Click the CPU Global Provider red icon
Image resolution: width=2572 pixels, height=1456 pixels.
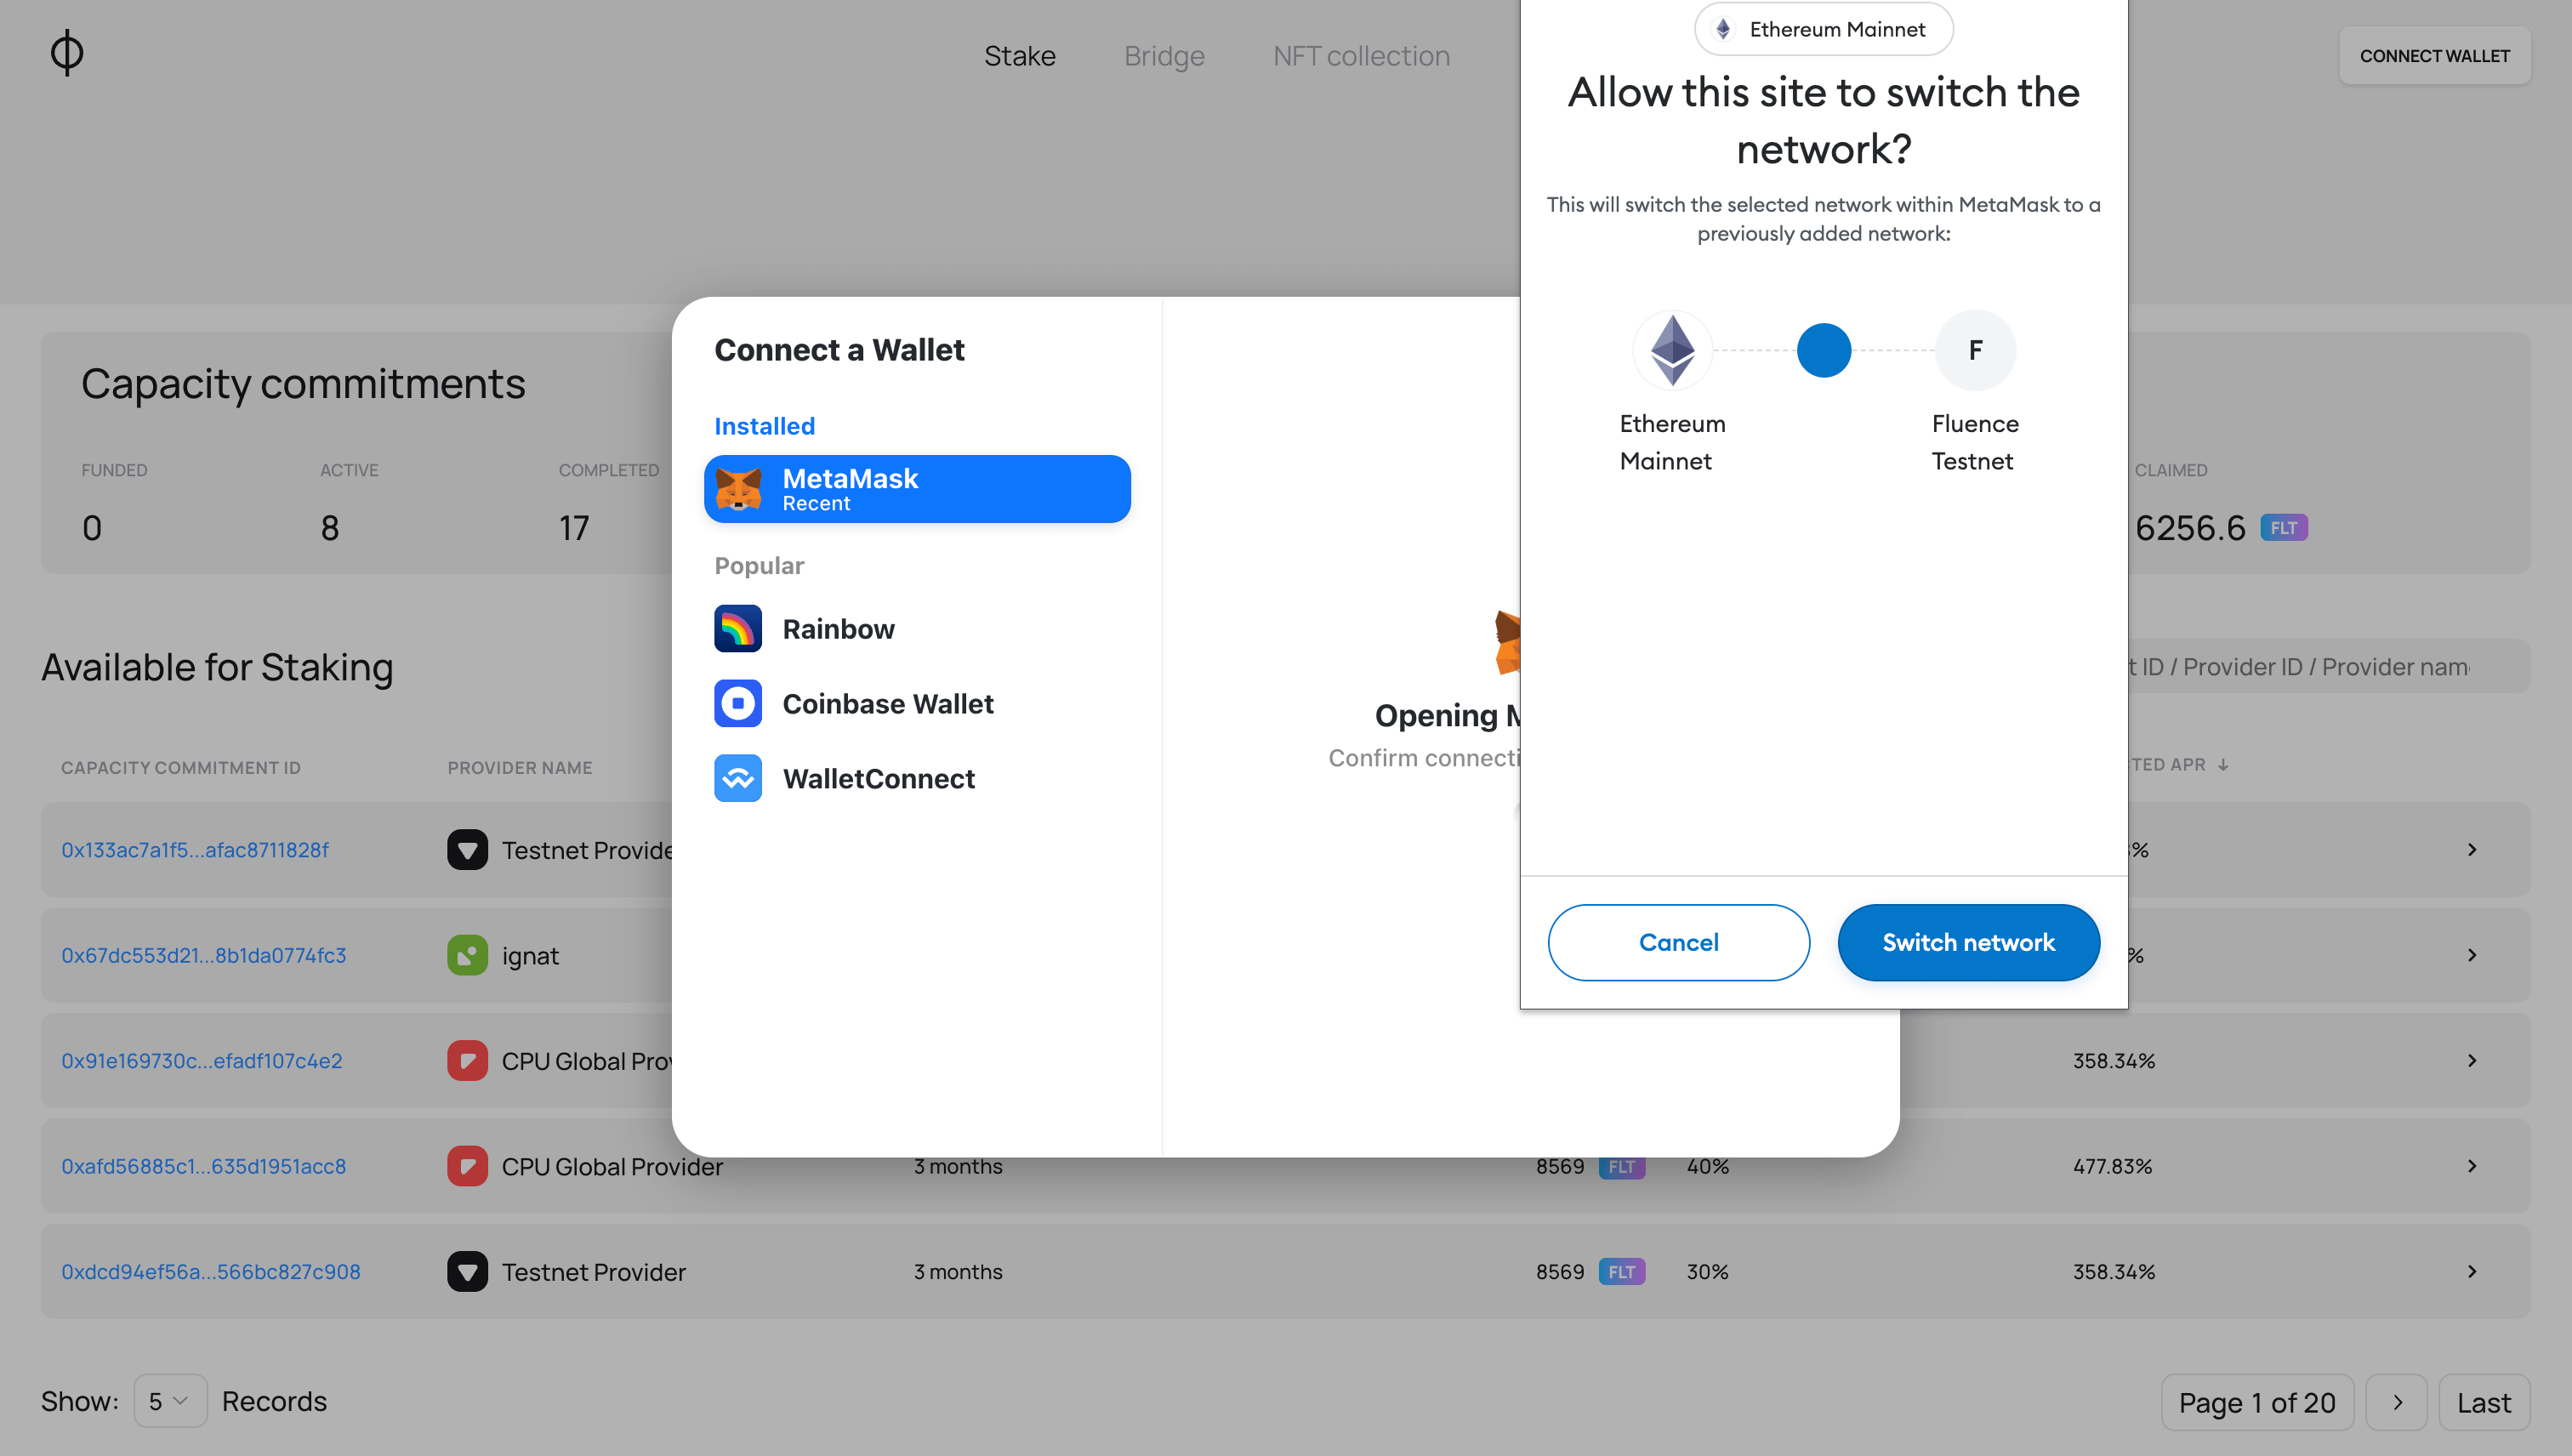pos(467,1060)
